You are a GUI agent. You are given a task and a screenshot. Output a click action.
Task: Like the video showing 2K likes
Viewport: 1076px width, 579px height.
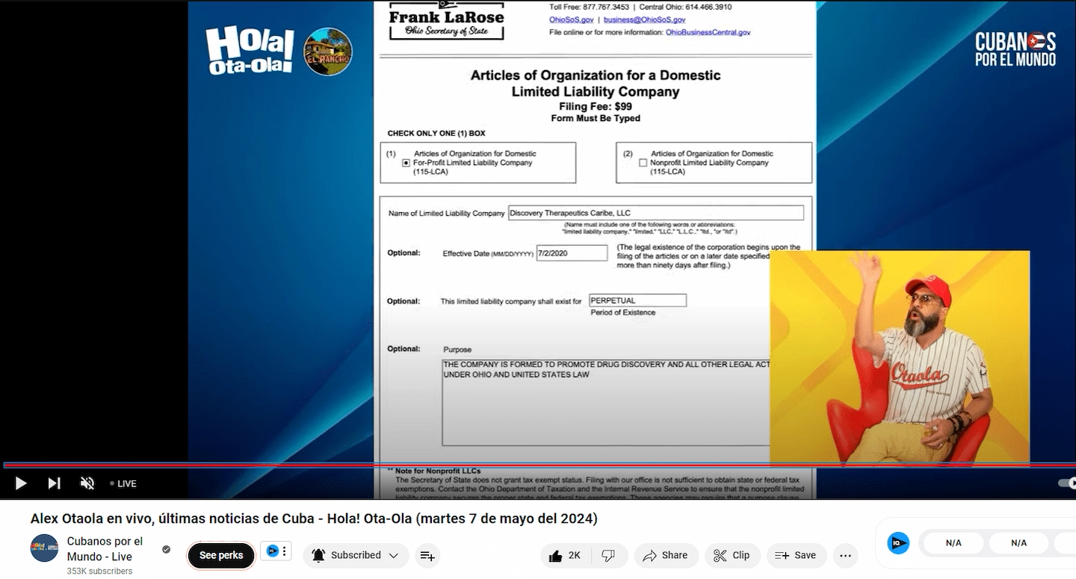click(x=565, y=556)
